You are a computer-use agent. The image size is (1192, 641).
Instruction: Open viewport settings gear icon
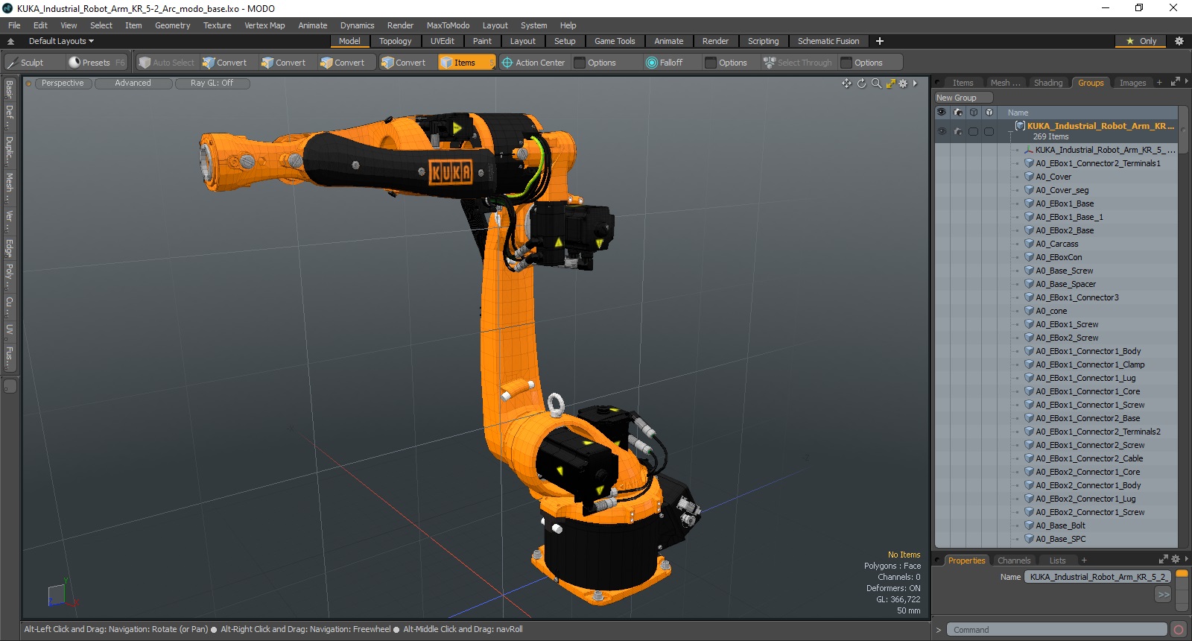pyautogui.click(x=903, y=83)
